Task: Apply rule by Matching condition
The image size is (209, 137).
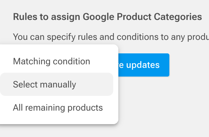Action: tap(52, 61)
